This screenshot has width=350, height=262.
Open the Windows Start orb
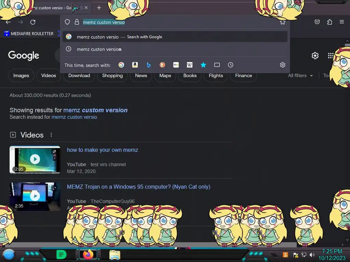coord(9,254)
